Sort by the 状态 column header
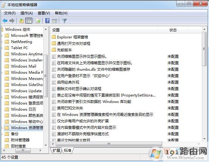Screen dimensions: 209x162 [x=173, y=30]
